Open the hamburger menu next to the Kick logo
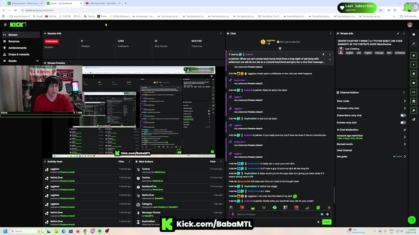Viewport: 419px width, 235px height. (x=5, y=24)
